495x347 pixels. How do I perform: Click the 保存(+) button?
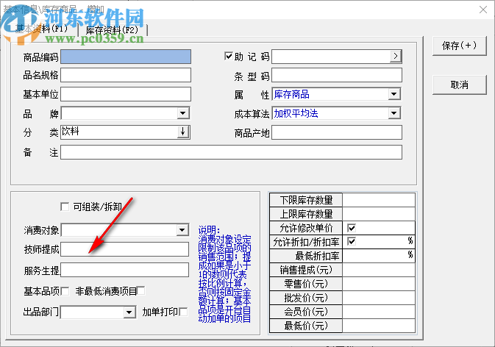459,46
